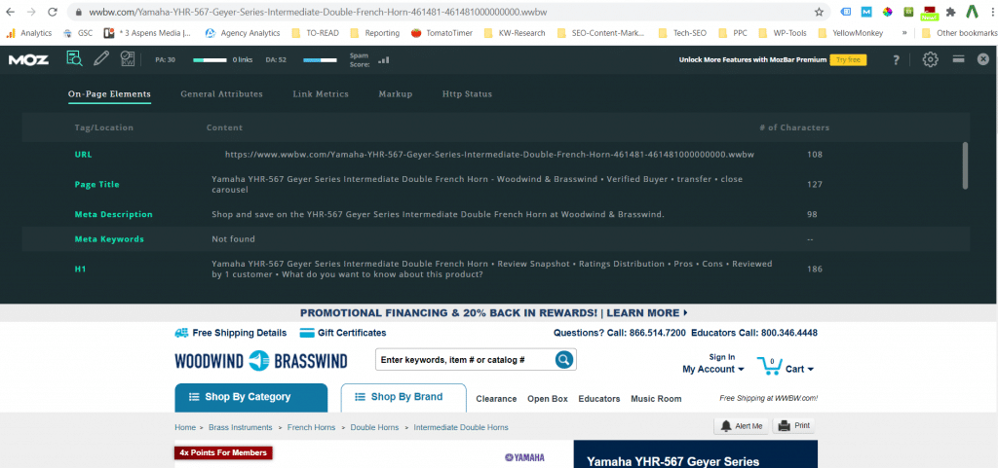Open the green A extension icon

pos(972,12)
